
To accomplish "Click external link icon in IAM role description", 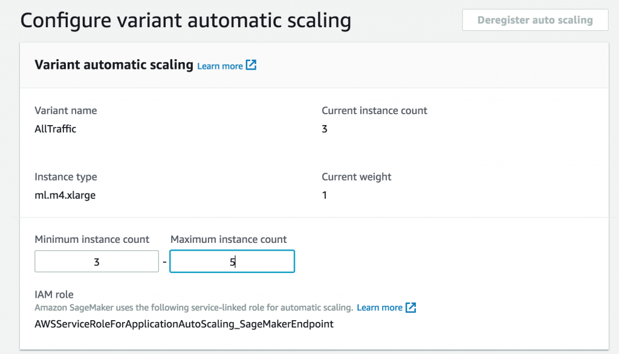I will (x=411, y=307).
